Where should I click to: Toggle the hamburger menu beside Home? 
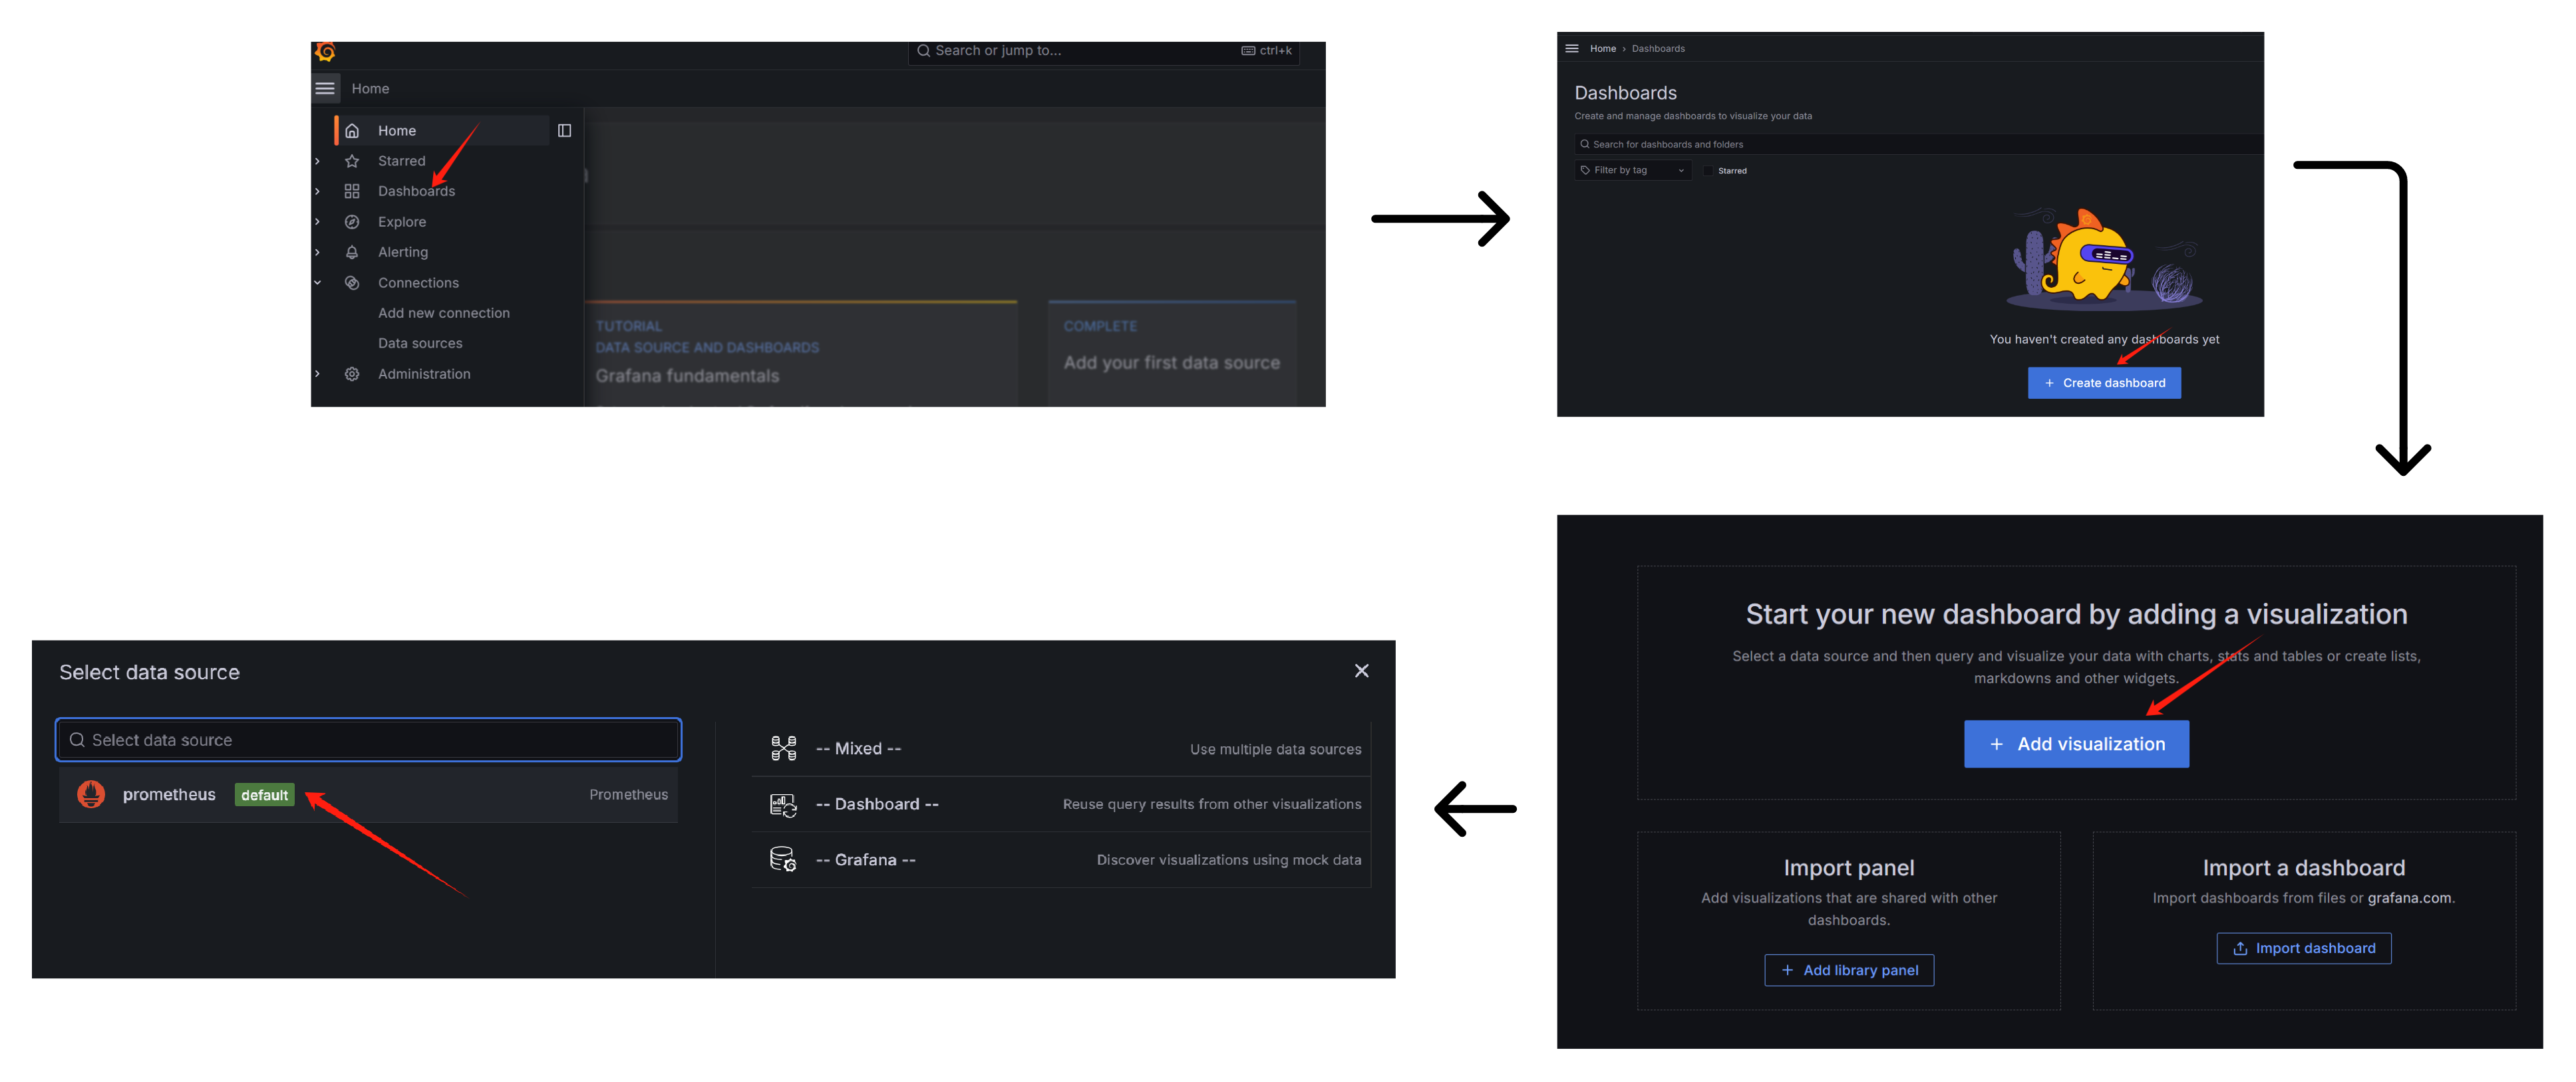(x=325, y=89)
